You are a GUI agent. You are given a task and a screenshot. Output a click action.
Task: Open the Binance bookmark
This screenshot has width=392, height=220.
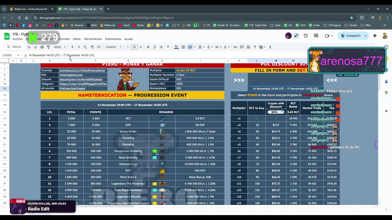(77, 25)
